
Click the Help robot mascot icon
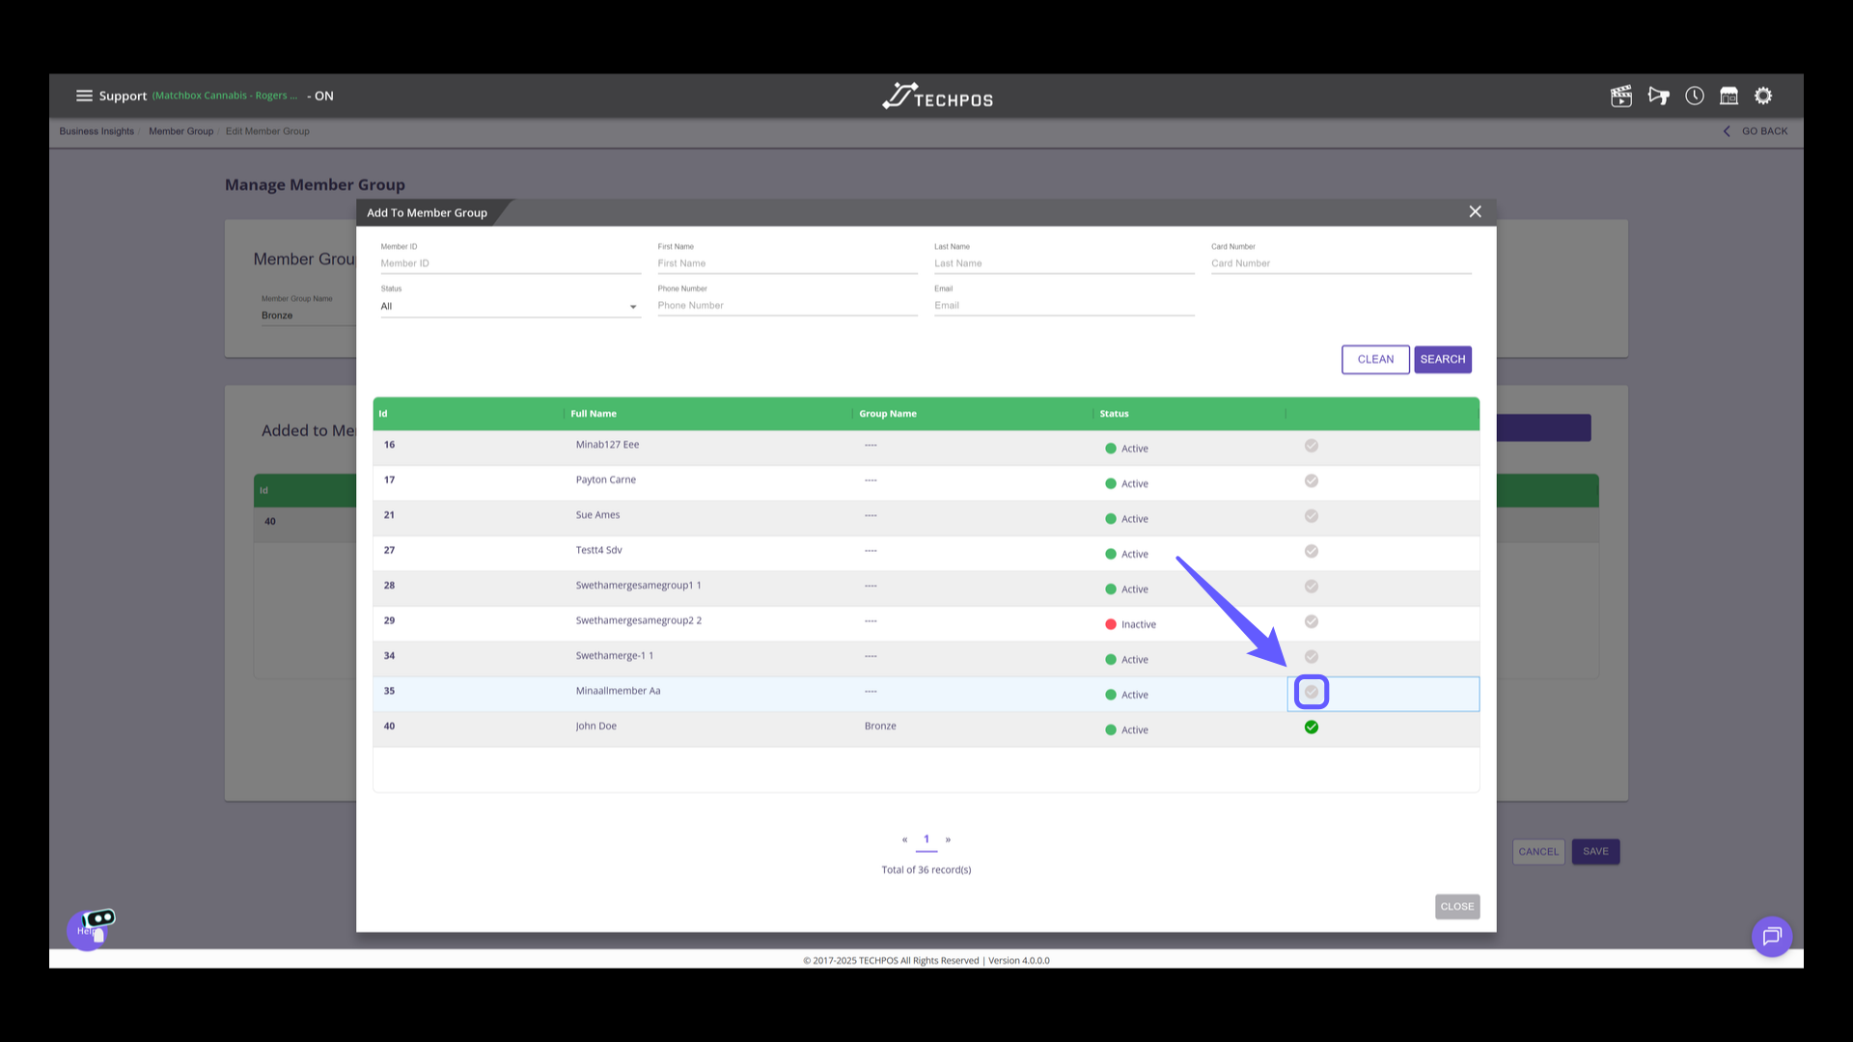pos(92,928)
